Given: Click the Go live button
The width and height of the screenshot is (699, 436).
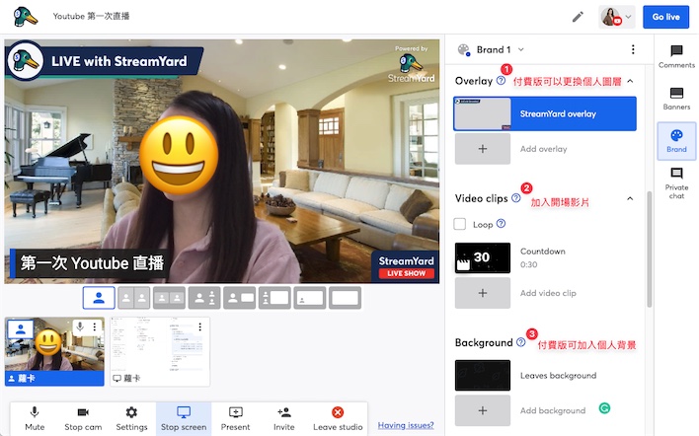Looking at the screenshot, I should tap(666, 17).
